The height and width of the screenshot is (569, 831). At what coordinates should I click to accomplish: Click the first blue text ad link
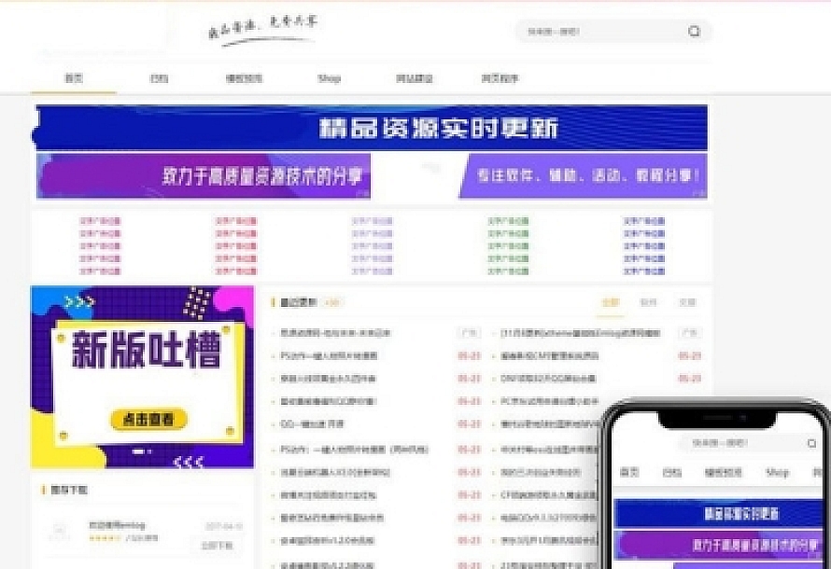coord(643,221)
